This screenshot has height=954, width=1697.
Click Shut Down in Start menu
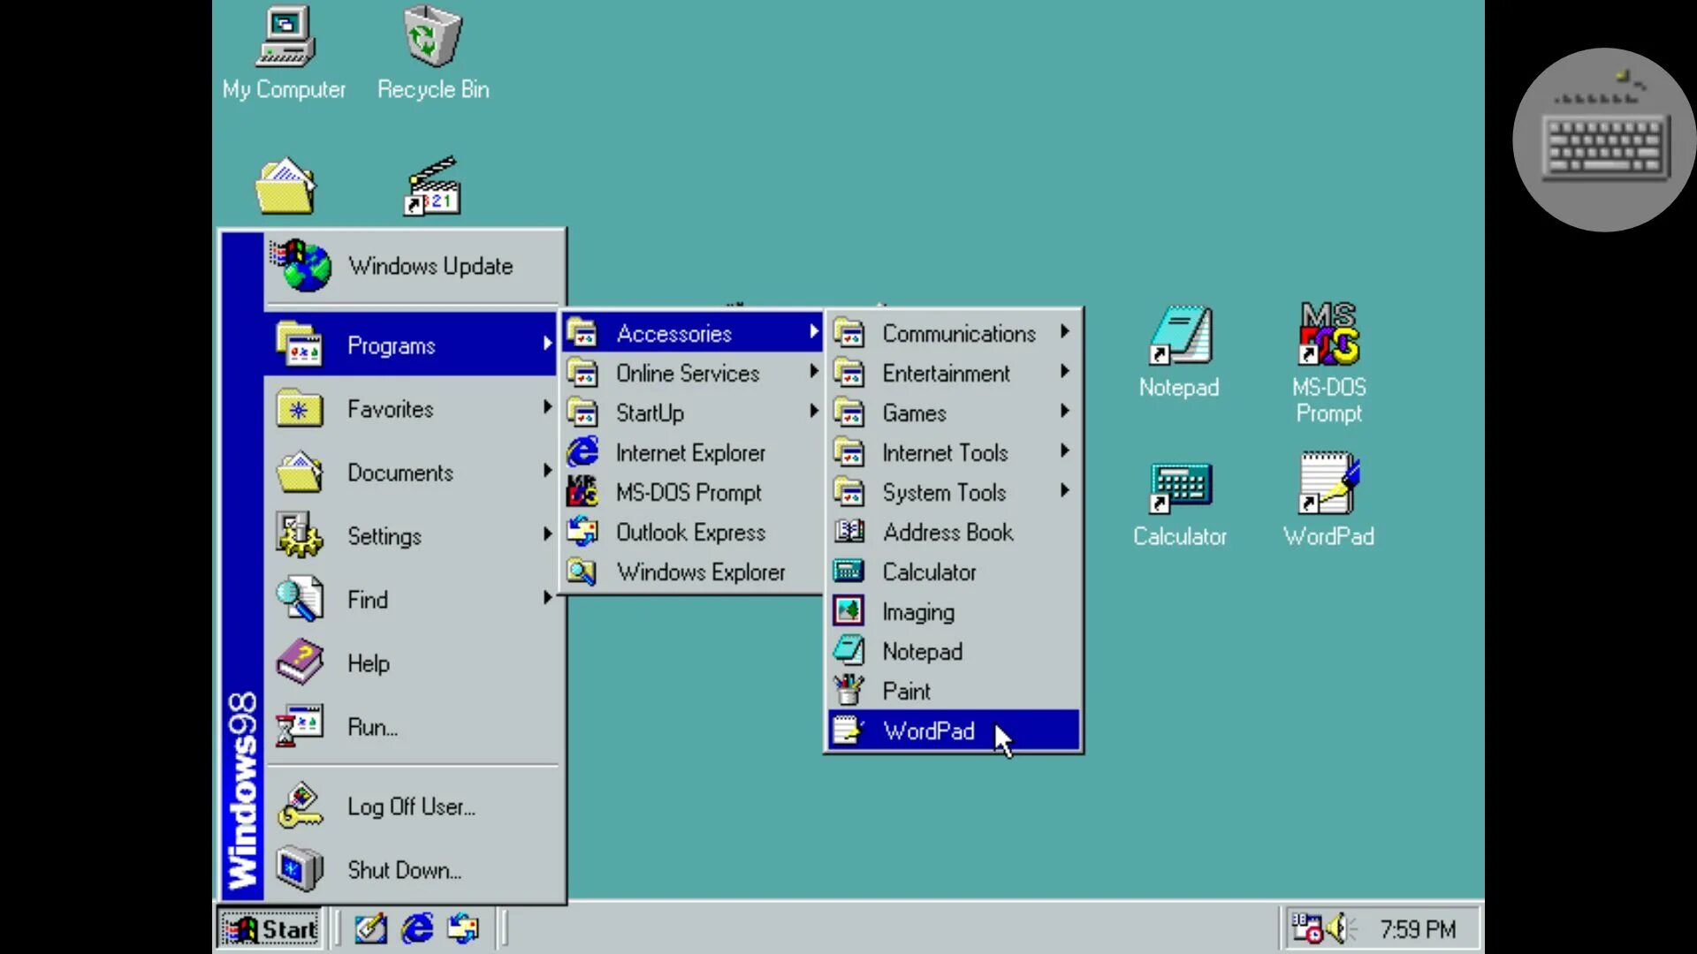tap(404, 870)
